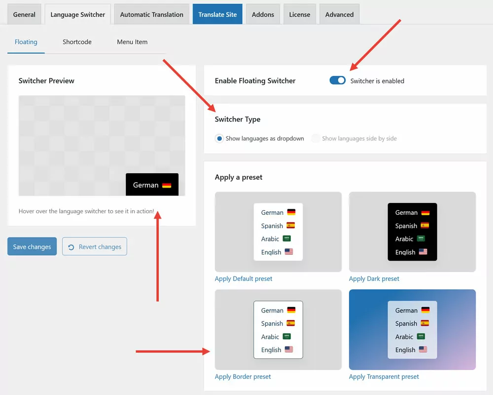The width and height of the screenshot is (493, 395).
Task: Disable the Floating Switcher toggle
Action: [337, 79]
